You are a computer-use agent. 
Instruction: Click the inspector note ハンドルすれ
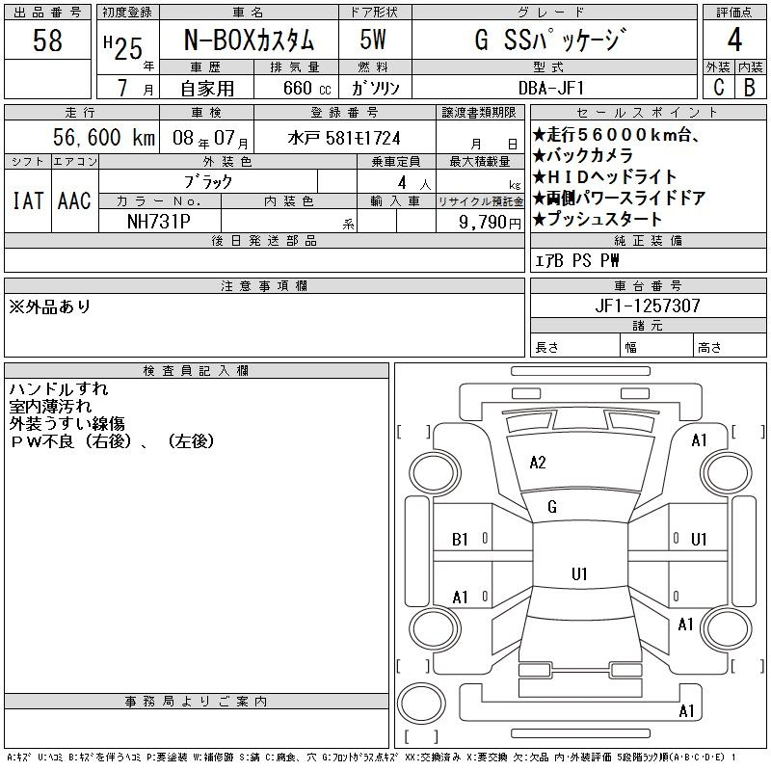pos(59,389)
